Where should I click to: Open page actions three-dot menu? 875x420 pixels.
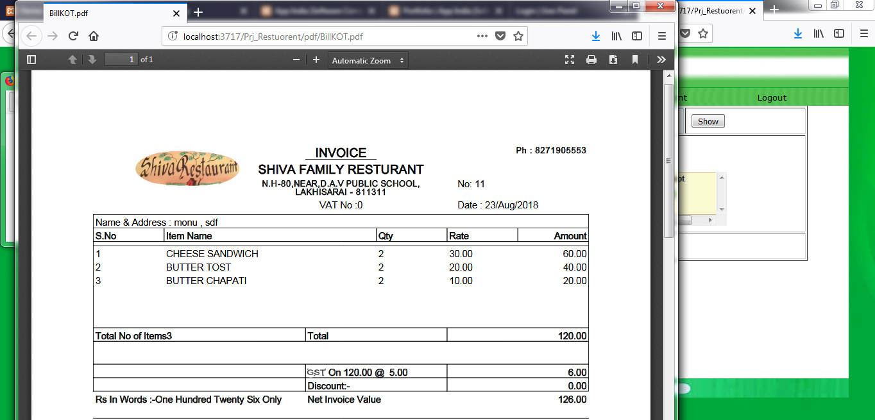pyautogui.click(x=482, y=37)
